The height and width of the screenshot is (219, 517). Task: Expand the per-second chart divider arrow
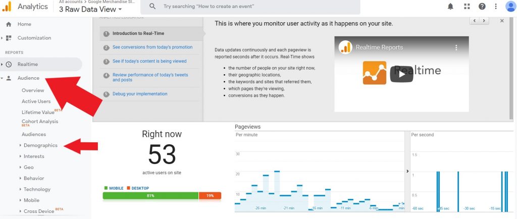click(x=407, y=171)
